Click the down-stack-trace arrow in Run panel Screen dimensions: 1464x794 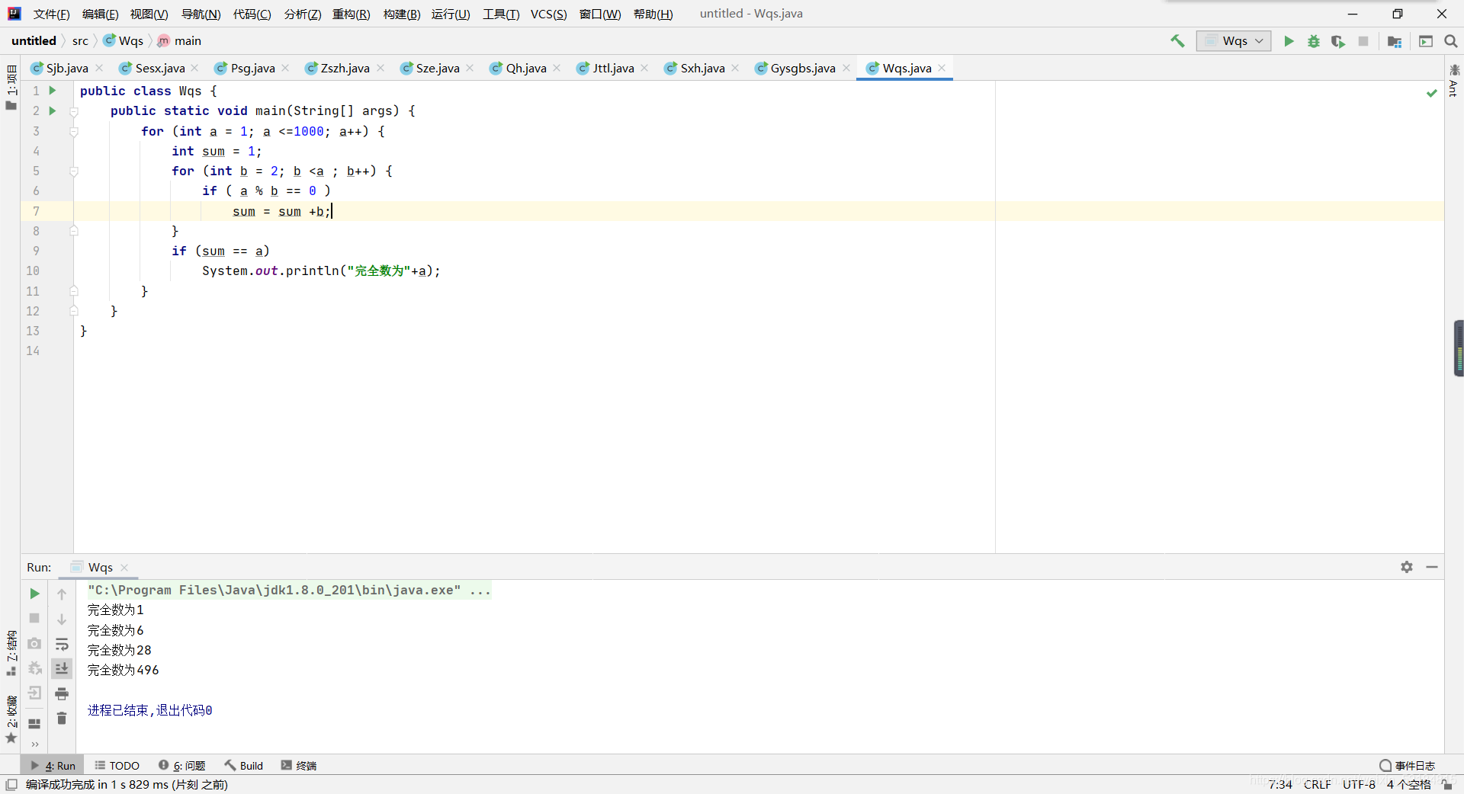pyautogui.click(x=62, y=619)
